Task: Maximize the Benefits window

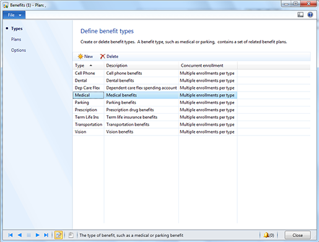Action: click(295, 4)
